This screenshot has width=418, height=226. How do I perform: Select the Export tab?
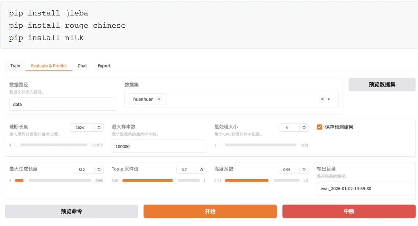104,66
